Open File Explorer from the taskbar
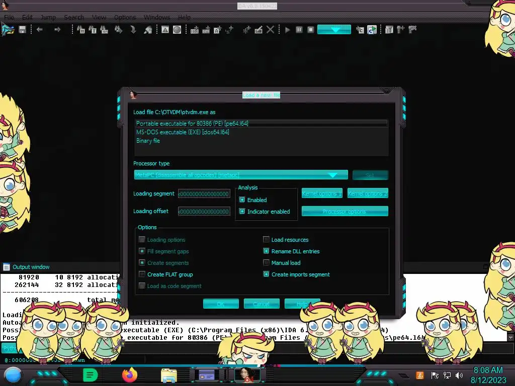515x386 pixels. (x=169, y=375)
